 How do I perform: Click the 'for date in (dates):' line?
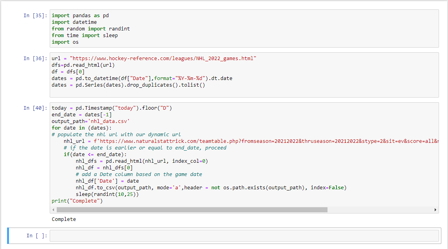click(82, 128)
